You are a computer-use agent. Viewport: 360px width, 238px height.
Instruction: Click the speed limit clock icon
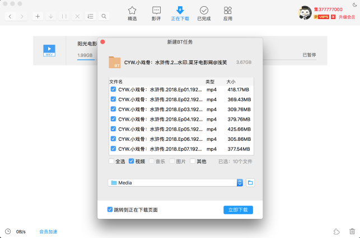point(8,231)
